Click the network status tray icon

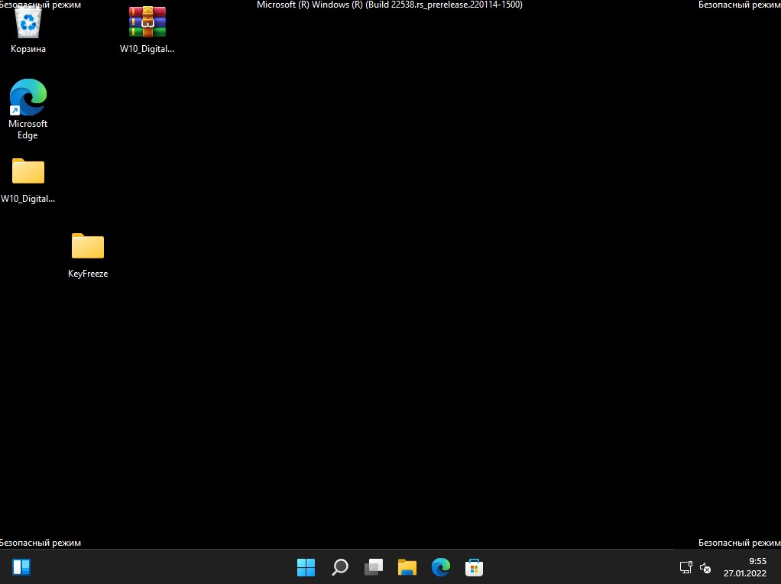pyautogui.click(x=686, y=567)
